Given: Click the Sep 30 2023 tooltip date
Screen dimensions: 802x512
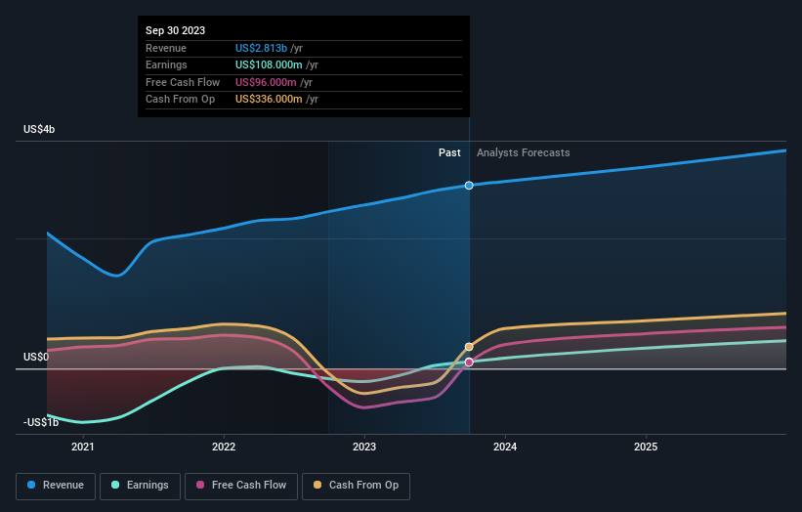Looking at the screenshot, I should coord(176,30).
